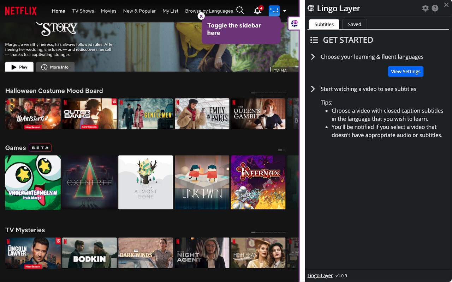Click the Games row pagination indicator
Screen dimensions: 452x282
tap(282, 150)
